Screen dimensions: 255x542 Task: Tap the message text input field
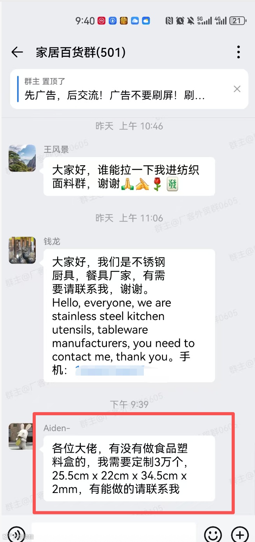[x=114, y=533]
